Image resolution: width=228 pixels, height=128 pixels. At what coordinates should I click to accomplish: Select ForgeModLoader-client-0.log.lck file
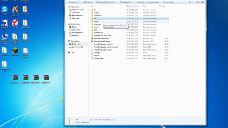pyautogui.click(x=130, y=47)
